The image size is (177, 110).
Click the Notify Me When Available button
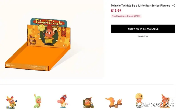pos(143,29)
